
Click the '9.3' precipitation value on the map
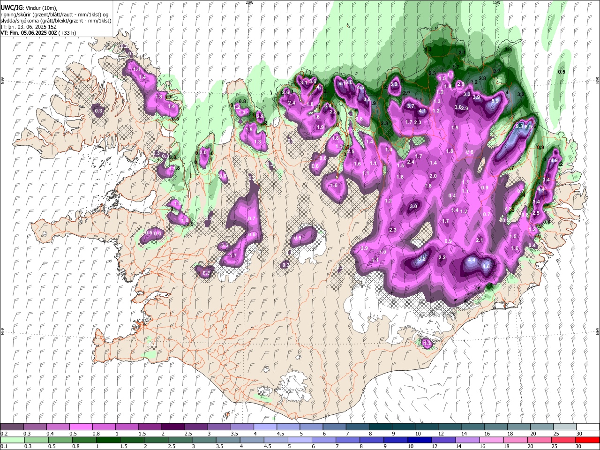519,126
